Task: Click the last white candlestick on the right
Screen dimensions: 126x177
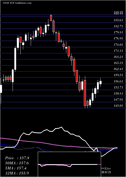Action: pos(101,82)
